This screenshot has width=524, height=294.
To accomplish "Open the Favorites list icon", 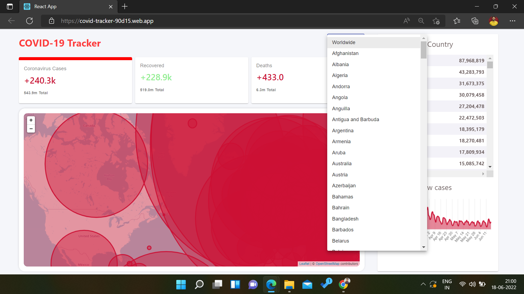I will pos(457,21).
